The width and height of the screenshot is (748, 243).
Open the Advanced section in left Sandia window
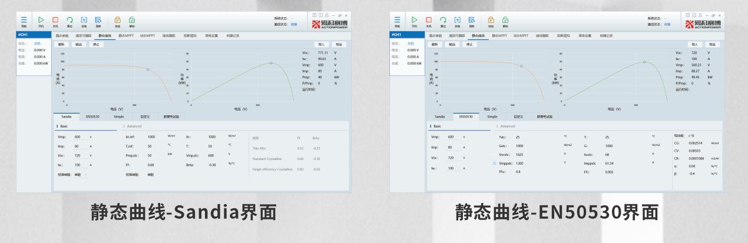[x=134, y=126]
